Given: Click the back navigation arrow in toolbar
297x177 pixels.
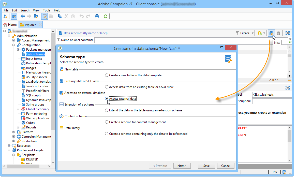Looking at the screenshot, I should point(23,17).
